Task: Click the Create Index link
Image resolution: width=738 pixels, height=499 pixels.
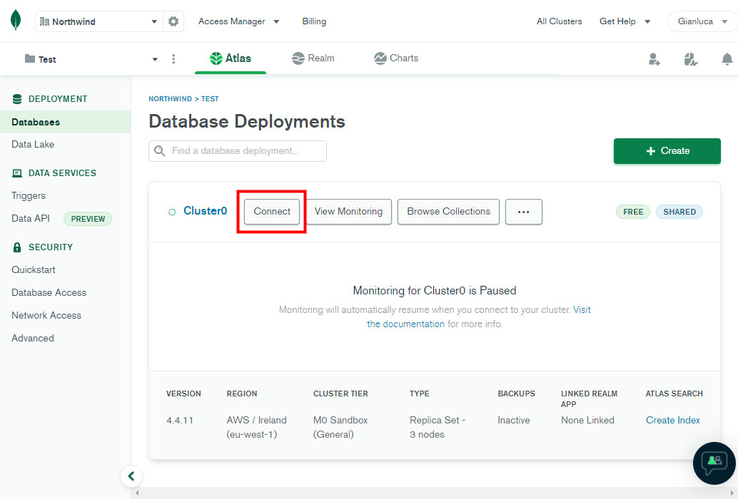Action: pyautogui.click(x=672, y=420)
